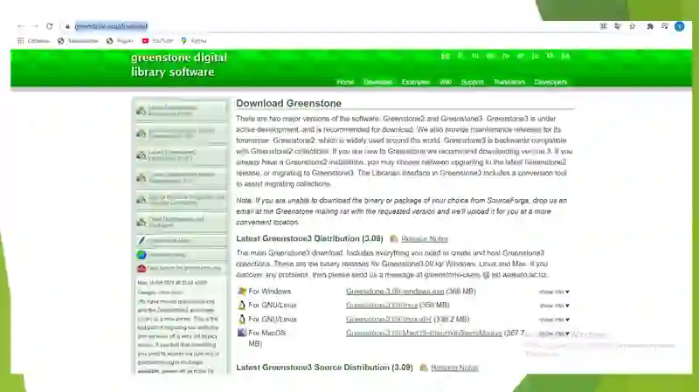Image resolution: width=699 pixels, height=392 pixels.
Task: Open the YouTube bookmark
Action: point(157,40)
